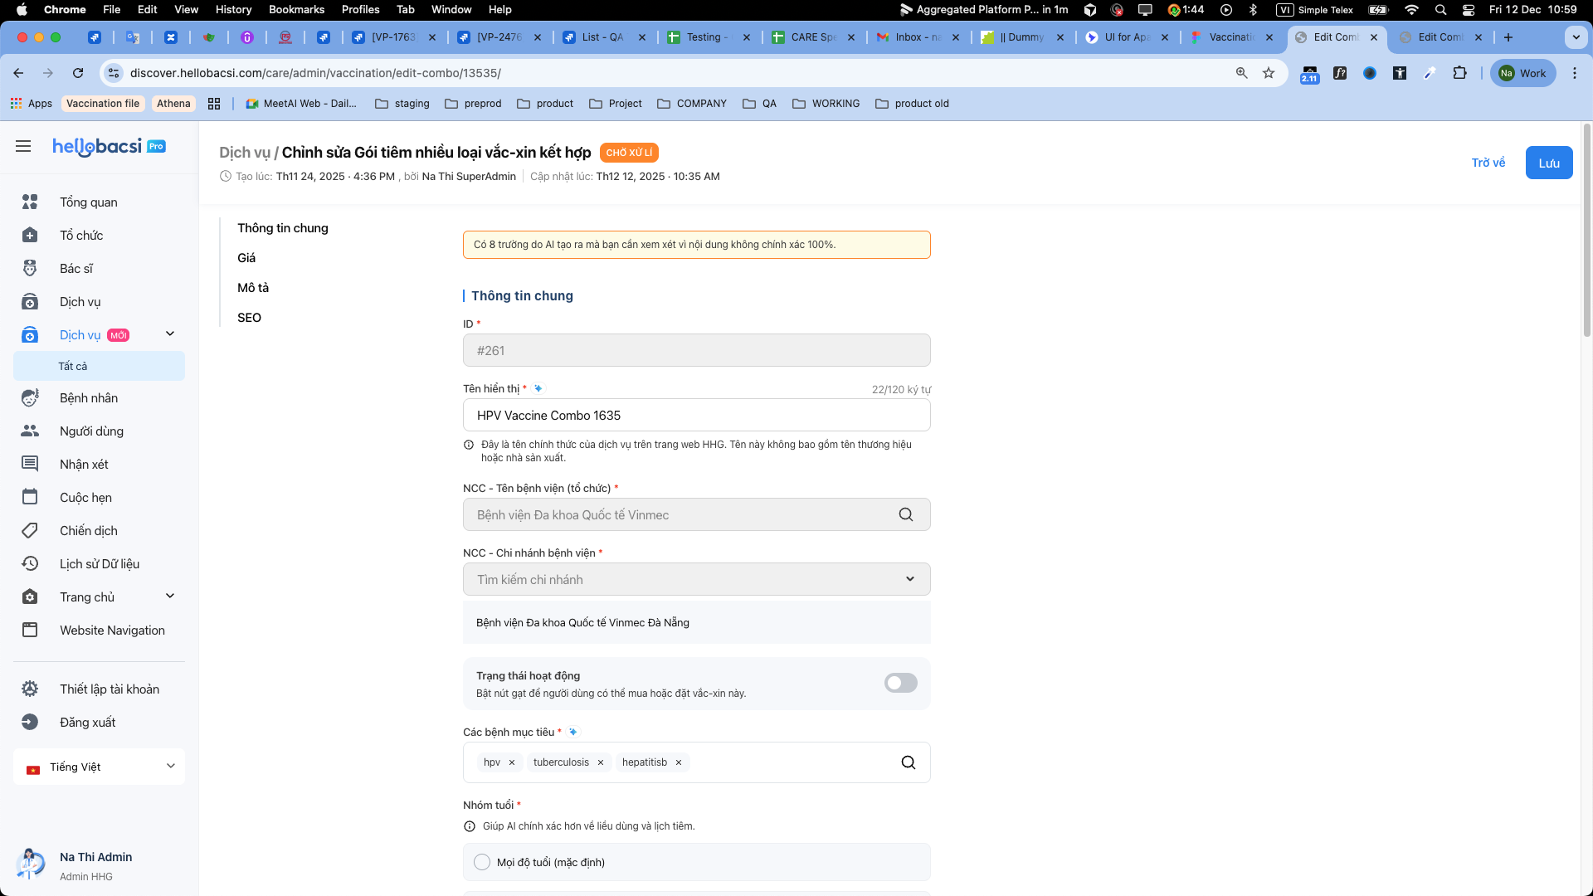The width and height of the screenshot is (1593, 896).
Task: Select the Mọi độ tuổi radio button
Action: click(x=482, y=862)
